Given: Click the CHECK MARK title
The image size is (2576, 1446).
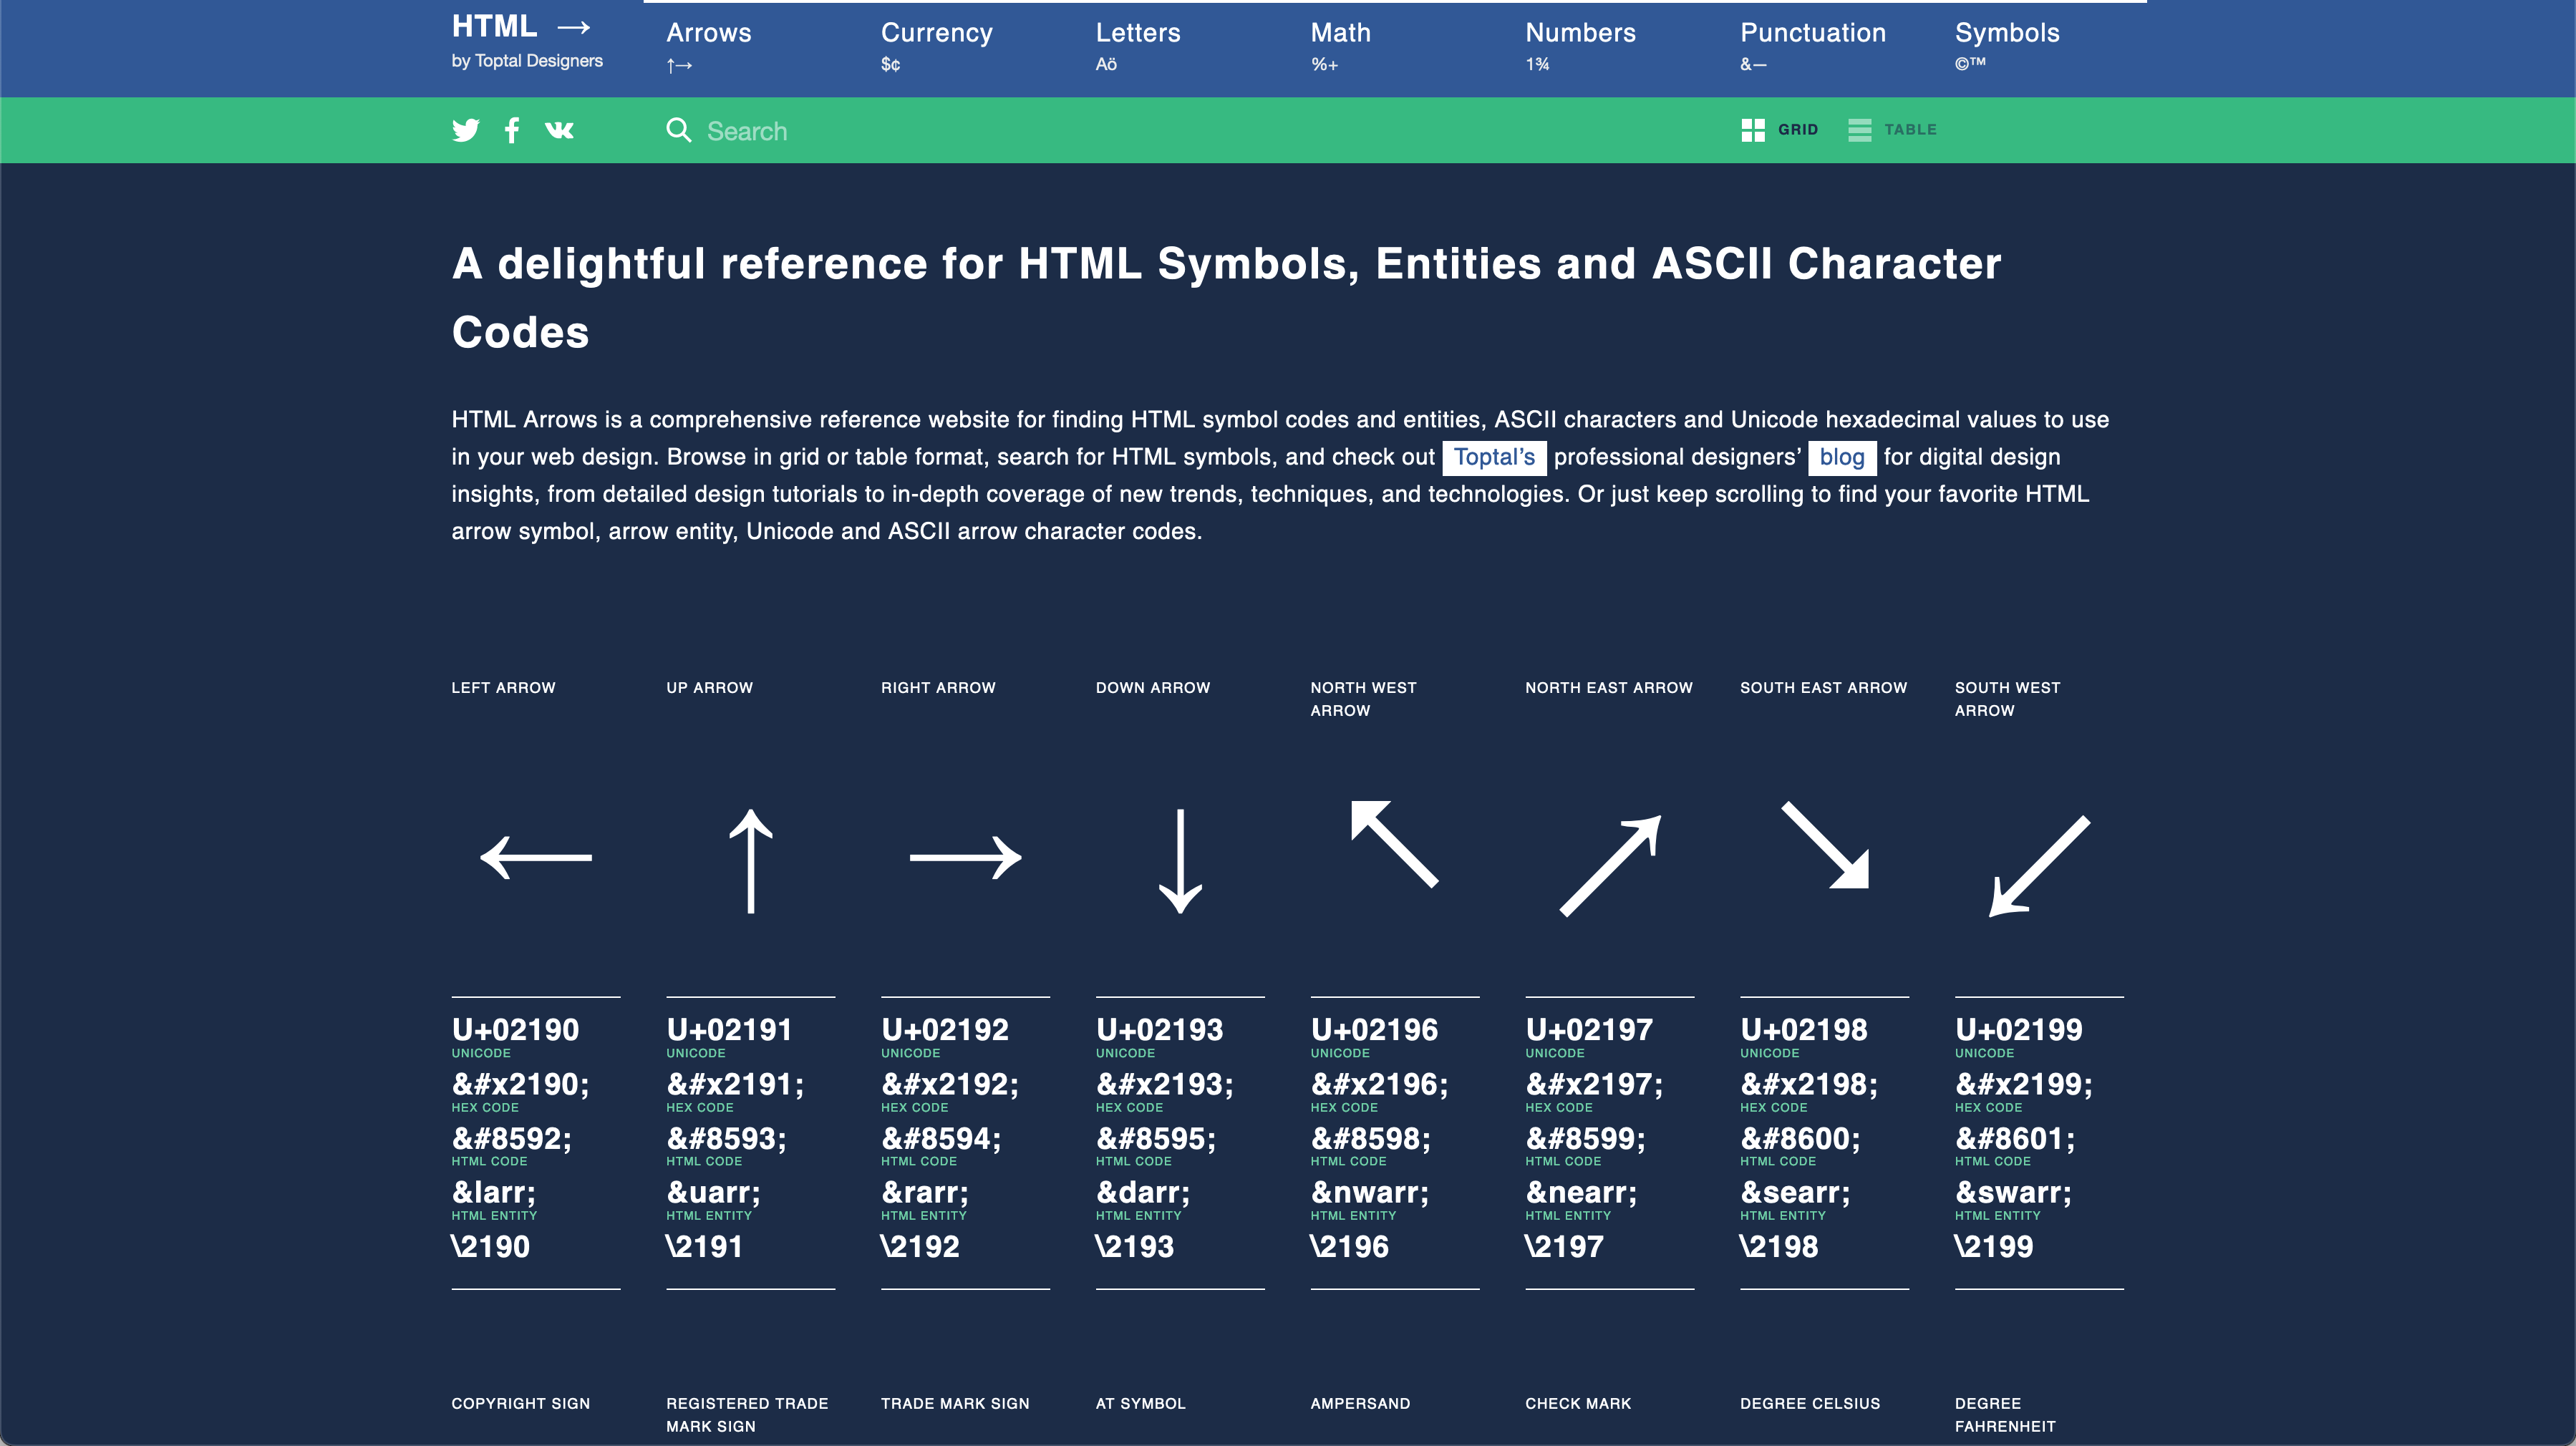Looking at the screenshot, I should 1578,1404.
